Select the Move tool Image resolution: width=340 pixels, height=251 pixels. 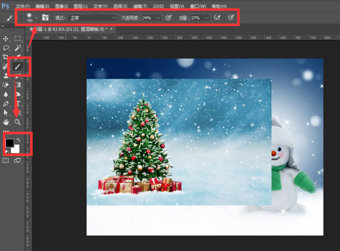coord(6,39)
